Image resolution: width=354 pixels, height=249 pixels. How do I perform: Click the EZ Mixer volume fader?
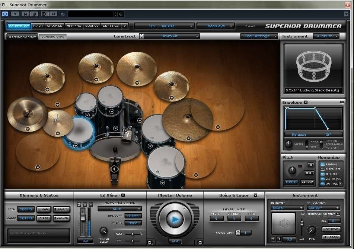pos(83,217)
